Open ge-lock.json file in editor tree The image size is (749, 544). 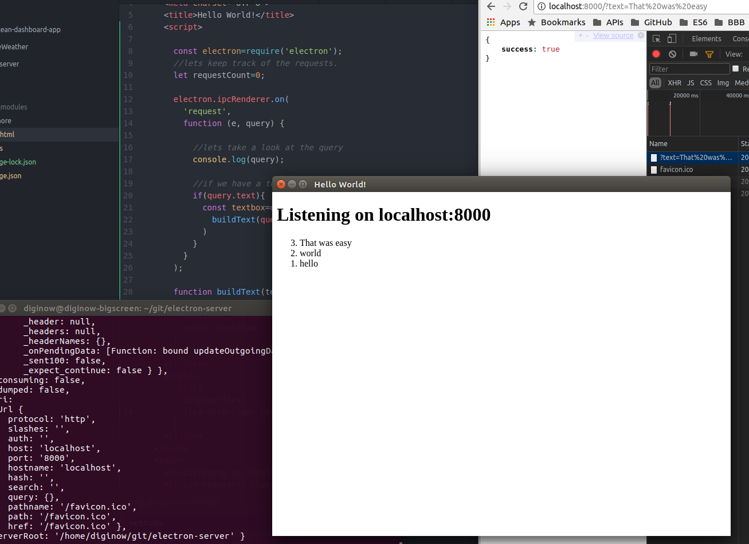18,162
